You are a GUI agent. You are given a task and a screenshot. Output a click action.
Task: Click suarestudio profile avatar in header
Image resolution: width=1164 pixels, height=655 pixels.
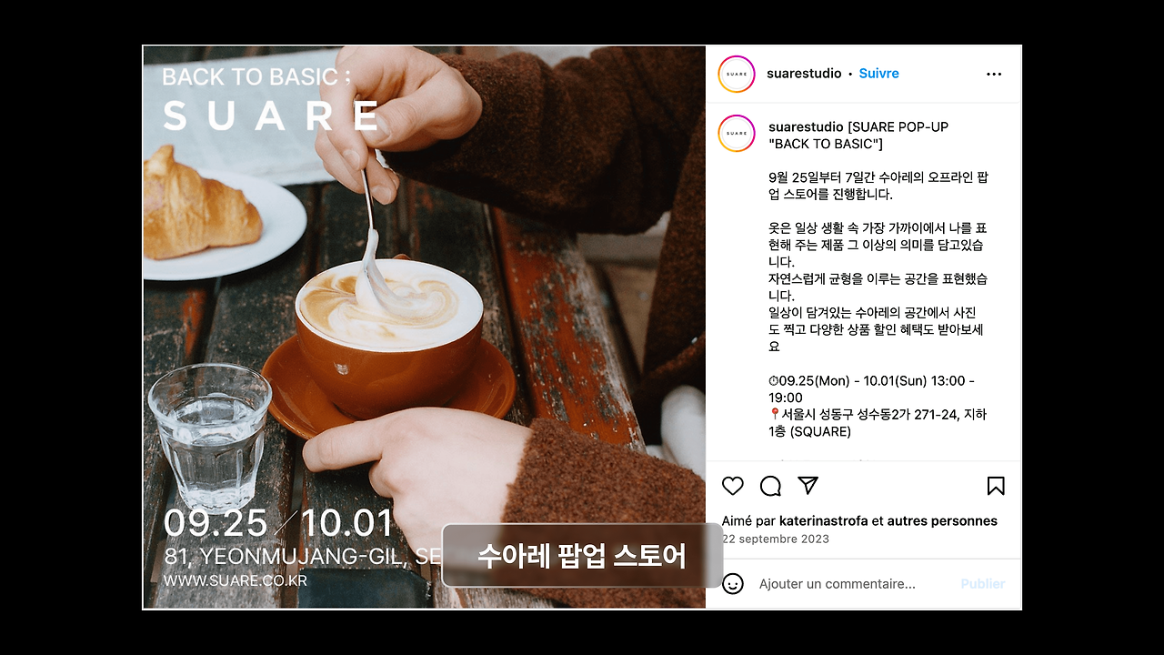click(x=737, y=74)
